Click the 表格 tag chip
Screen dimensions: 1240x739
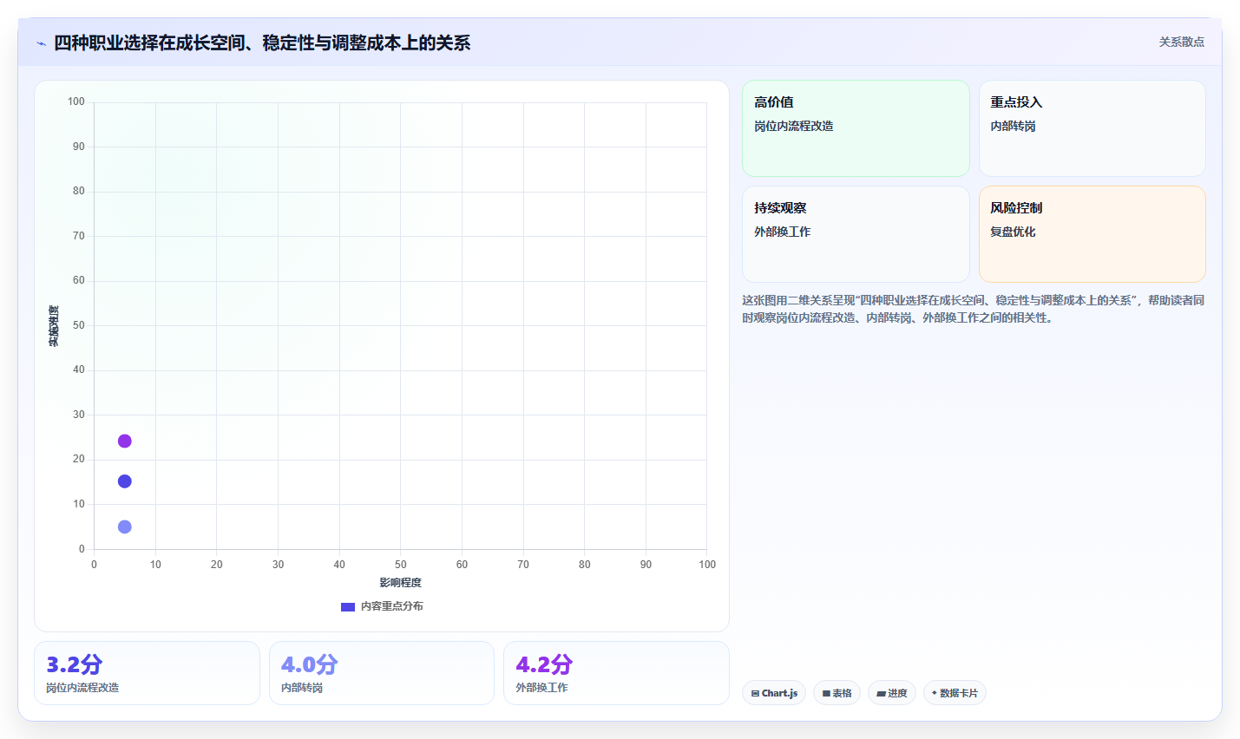837,693
